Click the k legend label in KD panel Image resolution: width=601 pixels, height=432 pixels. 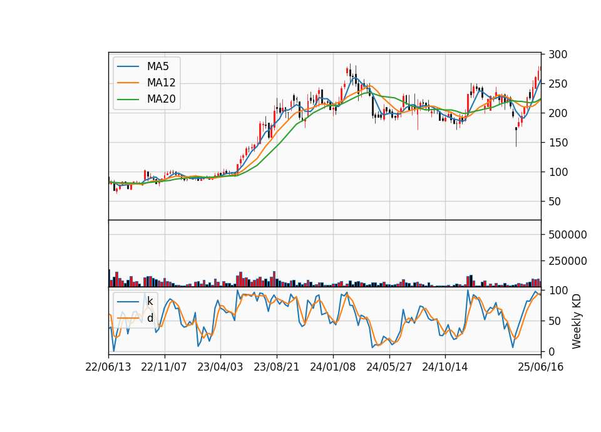[x=150, y=302]
